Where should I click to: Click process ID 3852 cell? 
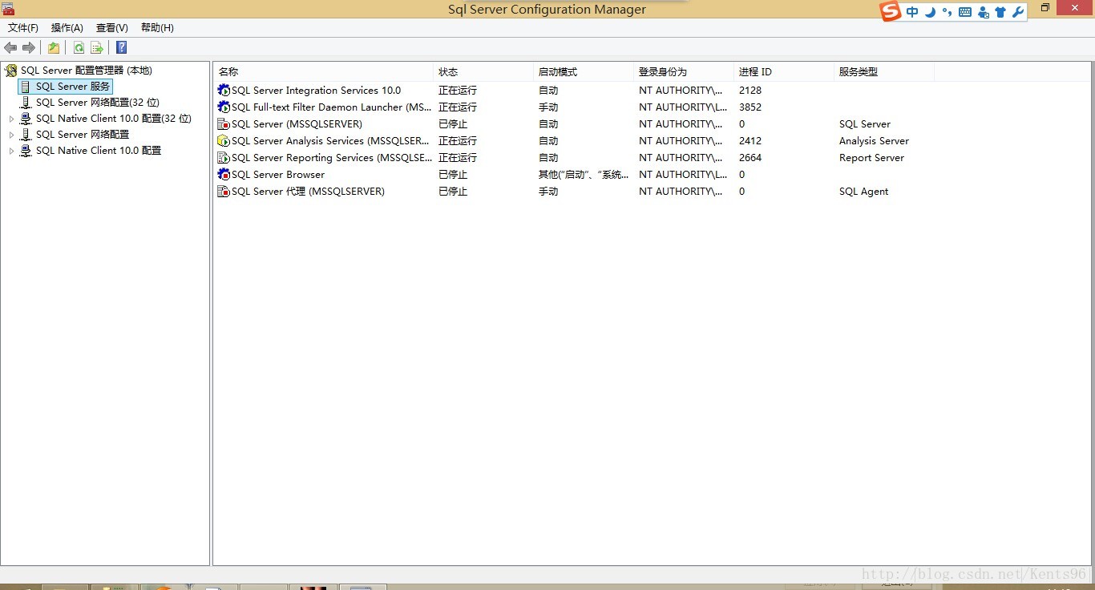(x=750, y=107)
